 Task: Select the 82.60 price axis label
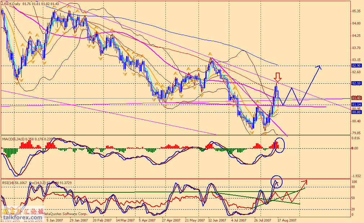[x=356, y=72]
